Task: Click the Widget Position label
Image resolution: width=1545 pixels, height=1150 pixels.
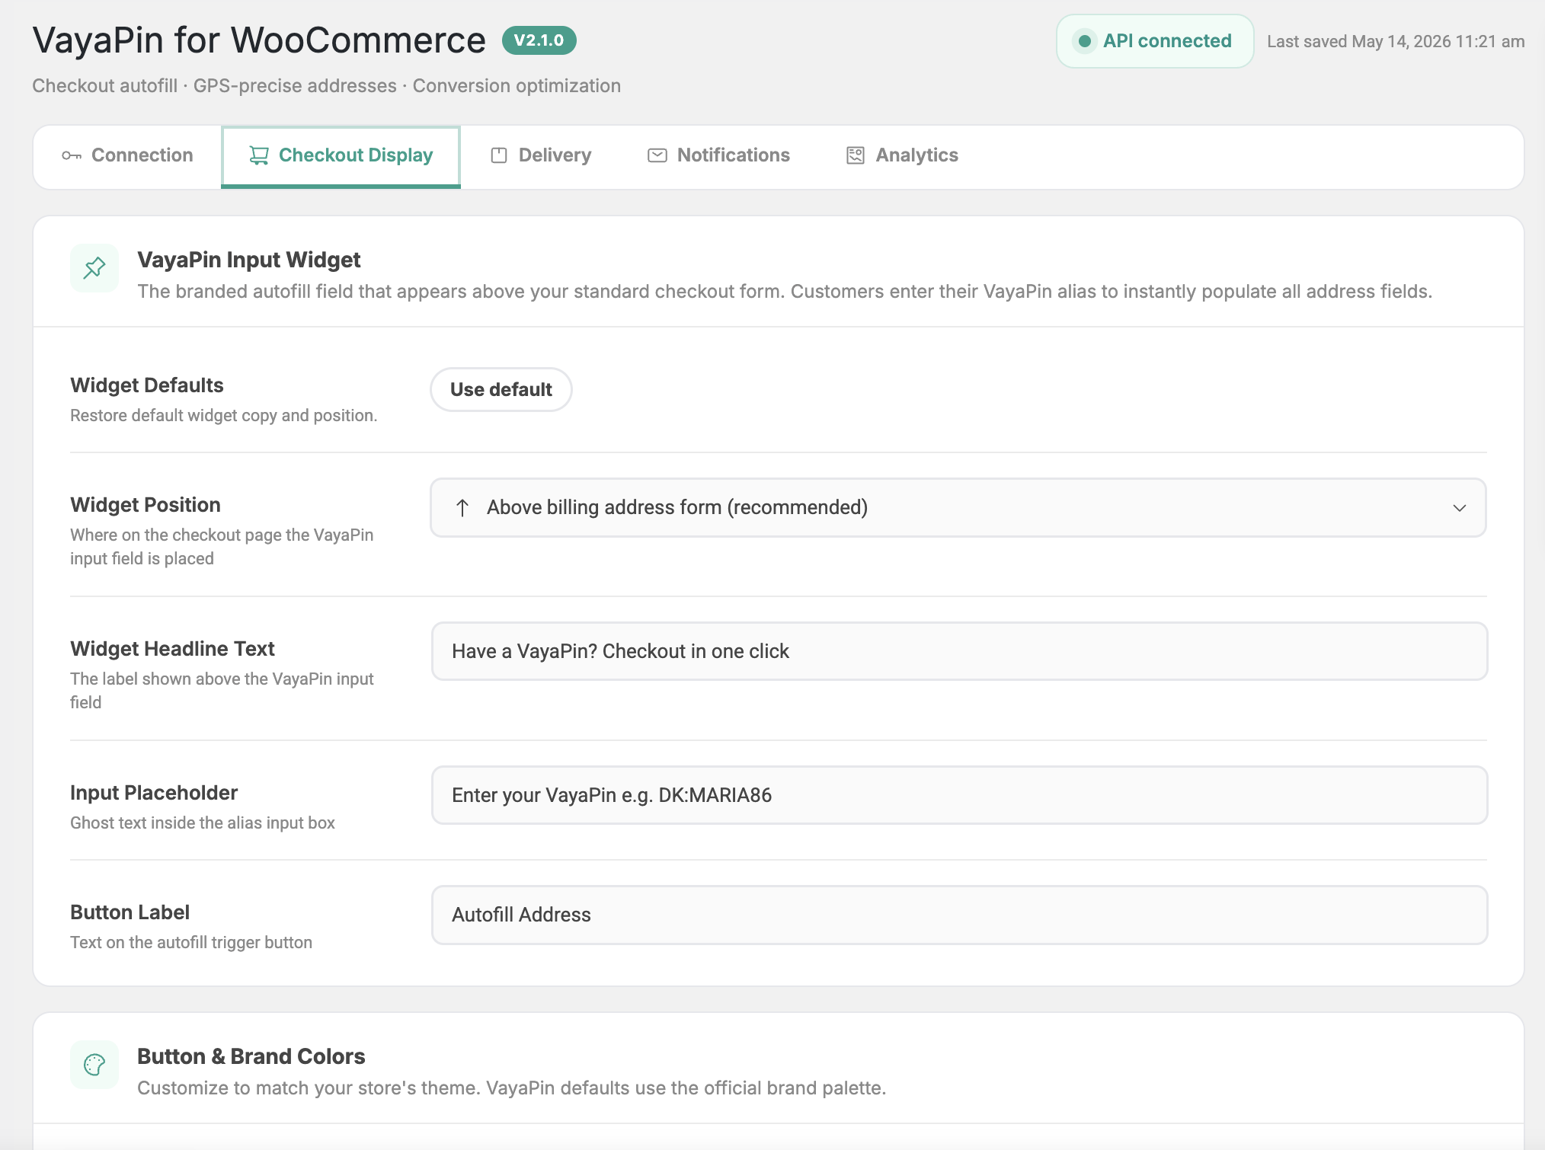Action: point(146,505)
